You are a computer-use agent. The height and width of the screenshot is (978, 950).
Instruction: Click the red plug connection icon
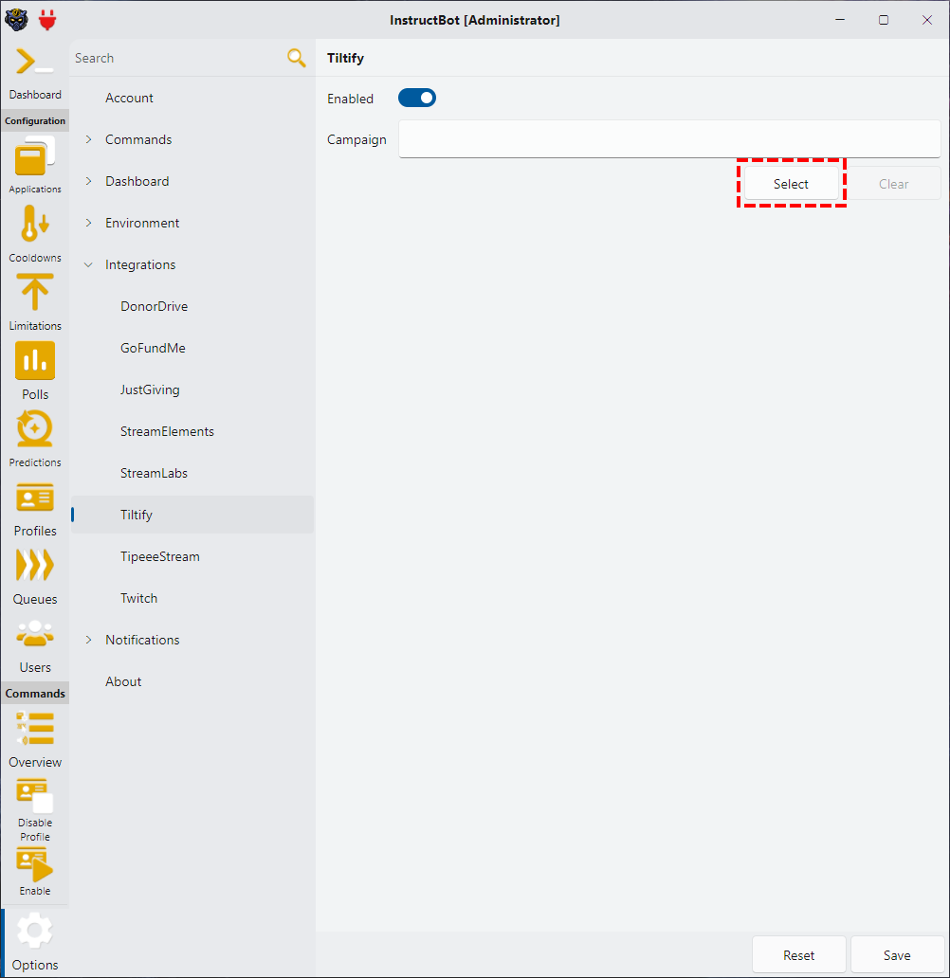click(x=47, y=20)
